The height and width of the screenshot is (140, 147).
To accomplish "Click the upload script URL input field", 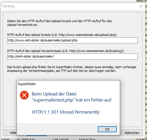I will (72, 40).
